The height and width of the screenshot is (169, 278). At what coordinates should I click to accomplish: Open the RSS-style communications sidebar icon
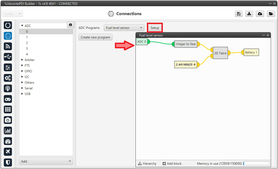click(x=8, y=46)
